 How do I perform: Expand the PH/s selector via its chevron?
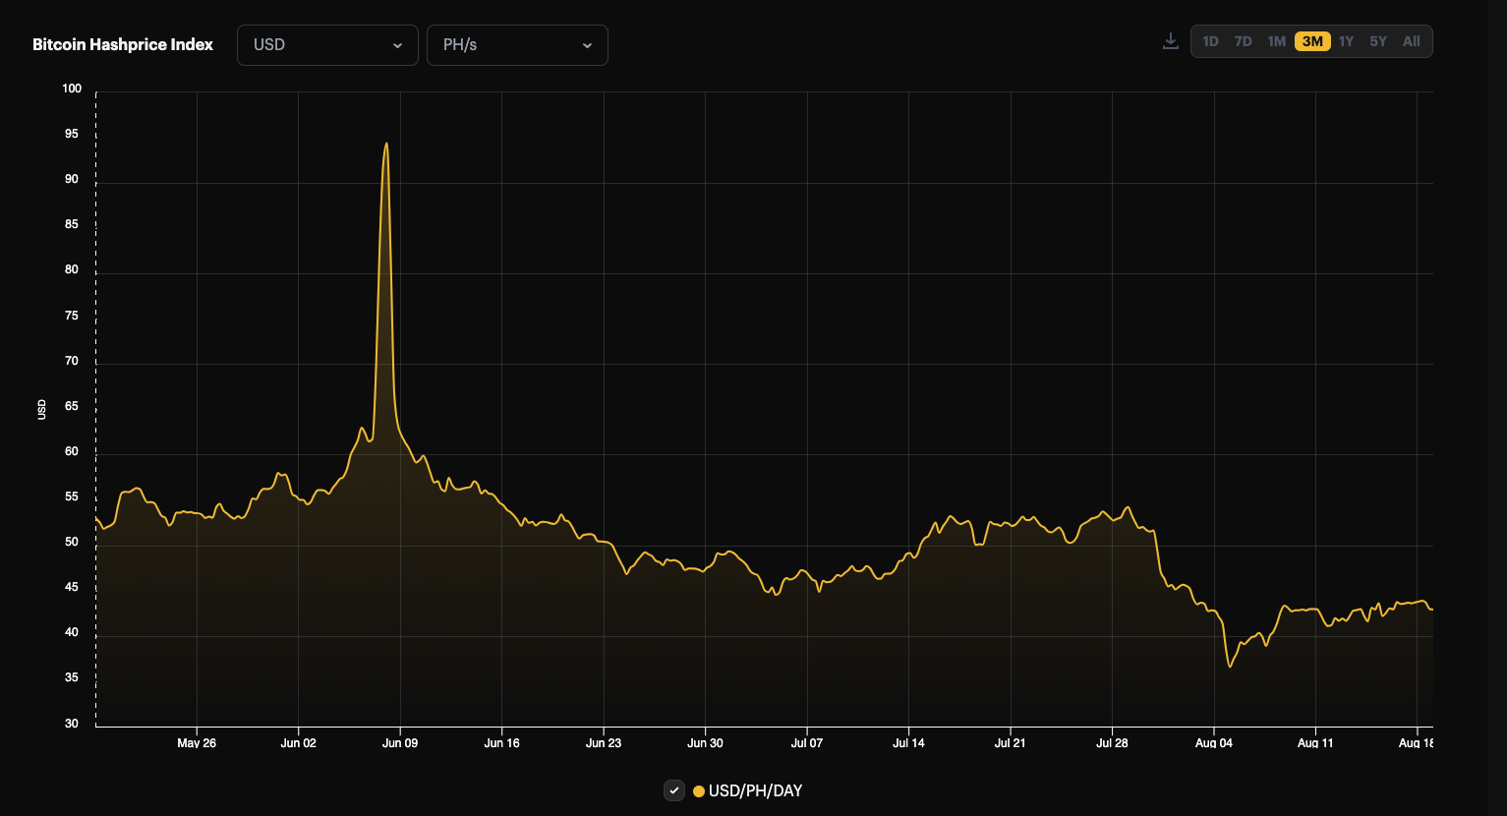(587, 45)
